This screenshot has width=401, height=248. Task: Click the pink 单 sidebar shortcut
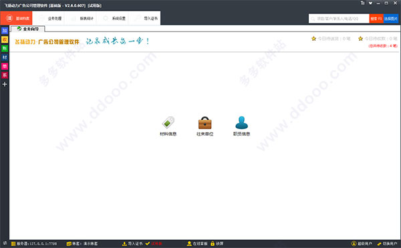[x=5, y=66]
